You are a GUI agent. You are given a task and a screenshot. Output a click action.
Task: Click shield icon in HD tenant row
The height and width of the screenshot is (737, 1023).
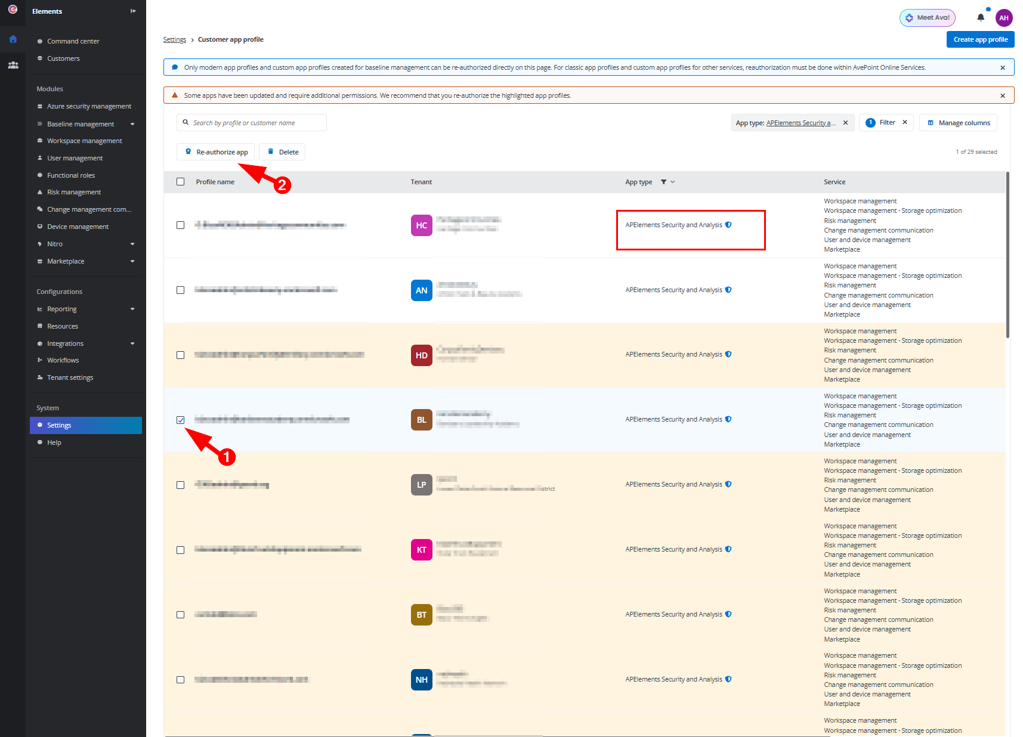point(728,354)
